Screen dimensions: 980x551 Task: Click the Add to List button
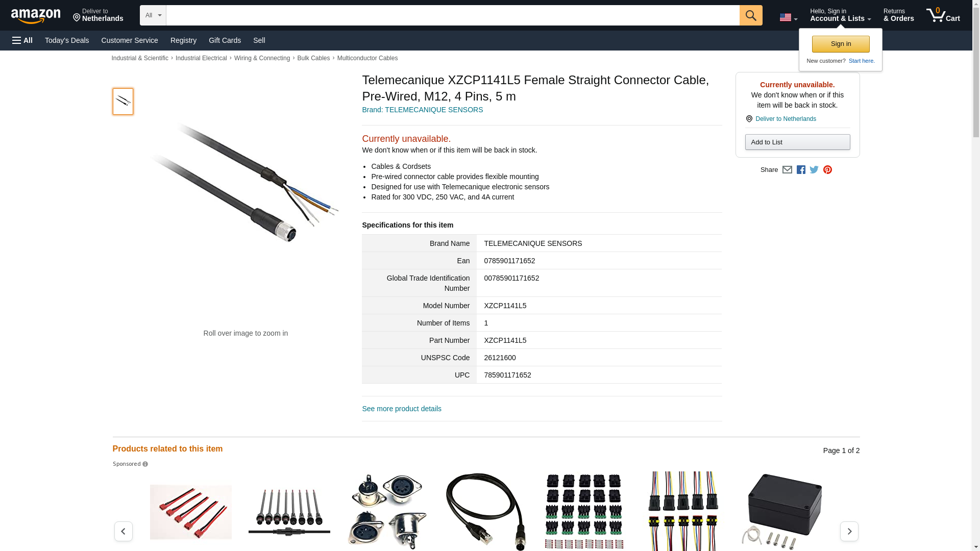pyautogui.click(x=797, y=142)
